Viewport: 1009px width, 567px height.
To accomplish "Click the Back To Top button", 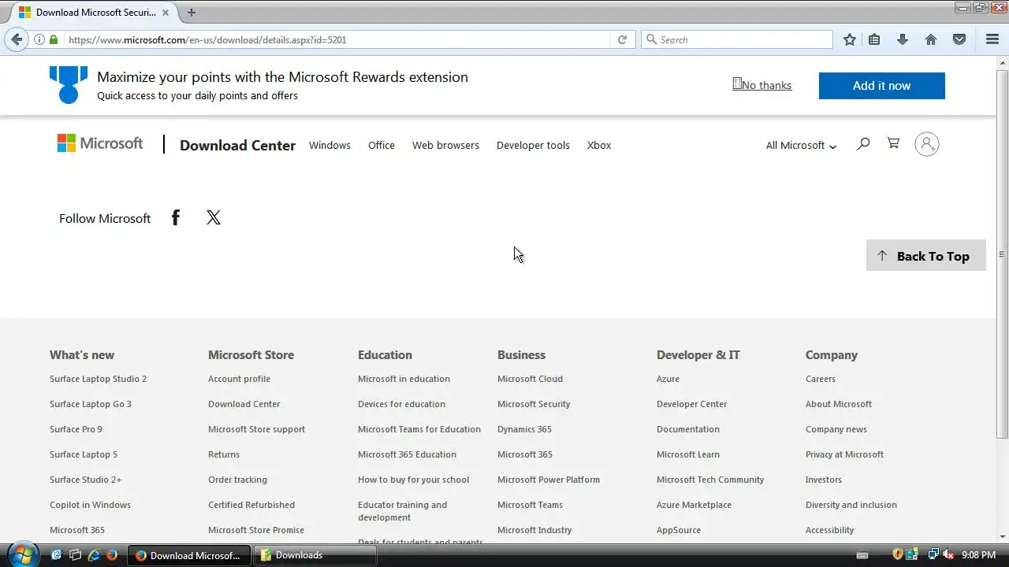I will (x=926, y=256).
